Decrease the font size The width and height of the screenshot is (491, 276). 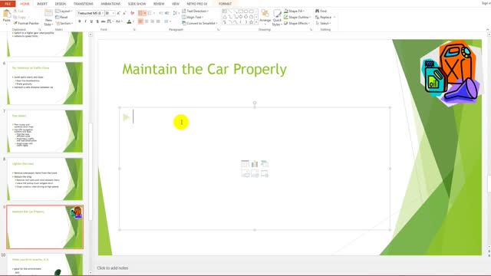[124, 13]
